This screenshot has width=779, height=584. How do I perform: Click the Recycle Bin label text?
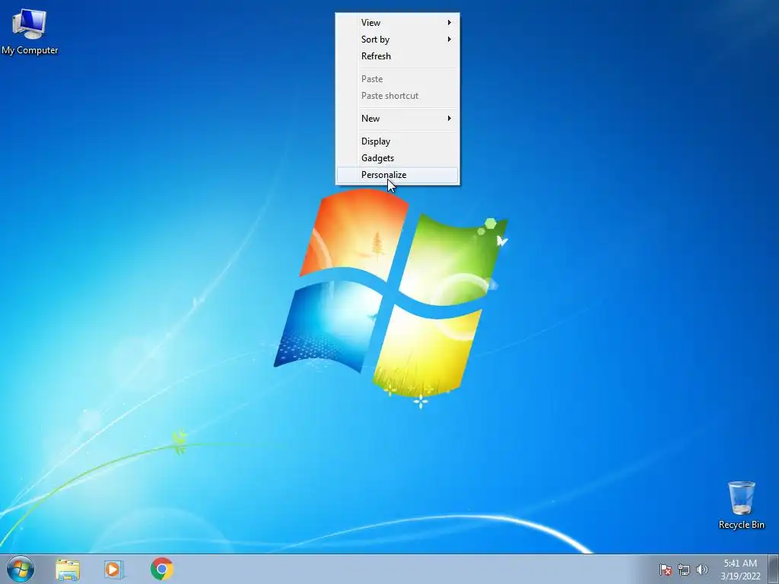[741, 525]
